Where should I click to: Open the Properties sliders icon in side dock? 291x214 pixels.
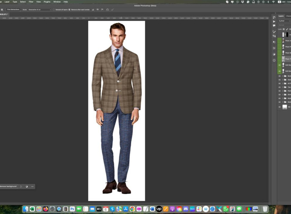(x=274, y=48)
